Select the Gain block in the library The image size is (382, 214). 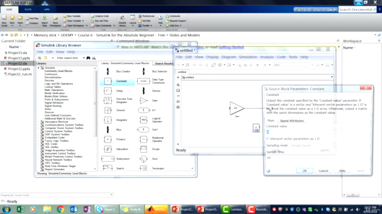coord(144,100)
